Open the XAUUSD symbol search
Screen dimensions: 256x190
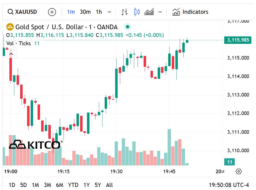coord(22,12)
